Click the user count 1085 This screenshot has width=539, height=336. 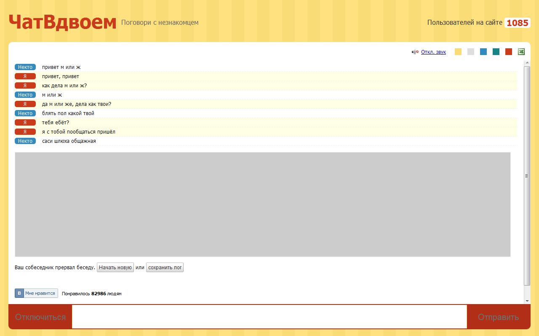pos(517,23)
